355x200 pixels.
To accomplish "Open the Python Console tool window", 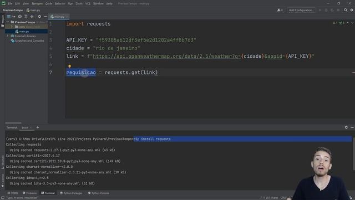I will [99, 193].
